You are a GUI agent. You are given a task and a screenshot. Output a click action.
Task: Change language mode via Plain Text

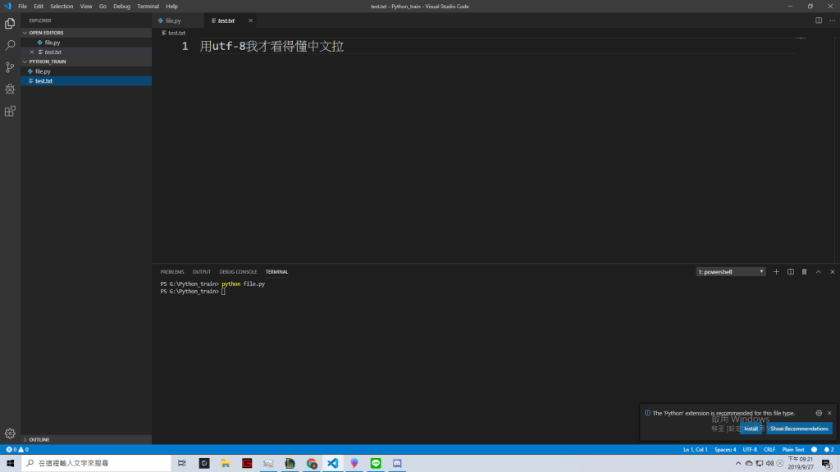tap(793, 450)
